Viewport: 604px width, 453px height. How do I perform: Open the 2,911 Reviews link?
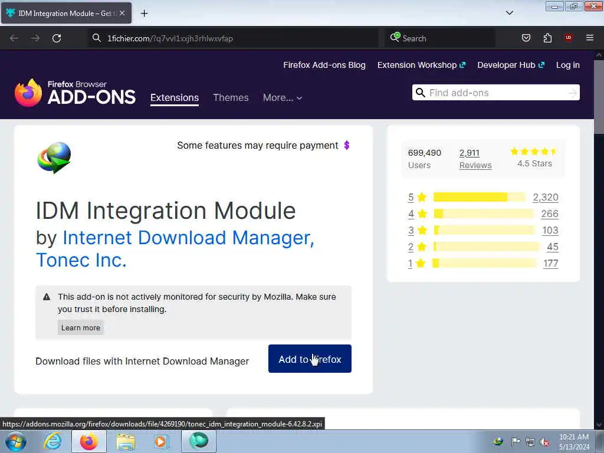[475, 159]
